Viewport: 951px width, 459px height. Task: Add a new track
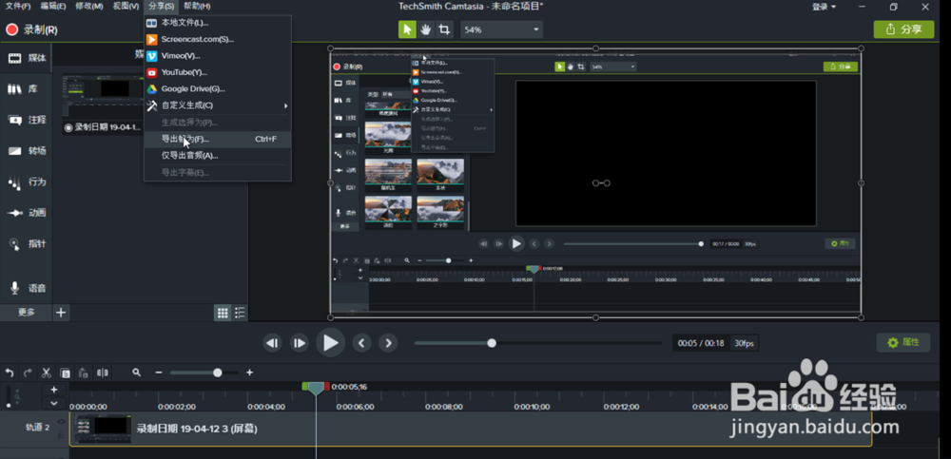[54, 390]
